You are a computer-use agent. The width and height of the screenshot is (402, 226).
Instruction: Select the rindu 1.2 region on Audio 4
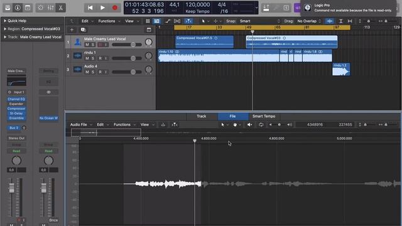tap(341, 69)
